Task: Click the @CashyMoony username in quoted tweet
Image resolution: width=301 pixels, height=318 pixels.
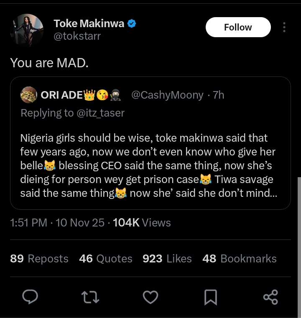Action: pyautogui.click(x=167, y=95)
